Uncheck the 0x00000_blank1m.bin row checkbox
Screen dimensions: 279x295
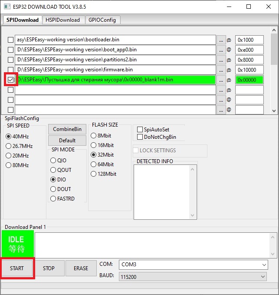click(x=10, y=80)
